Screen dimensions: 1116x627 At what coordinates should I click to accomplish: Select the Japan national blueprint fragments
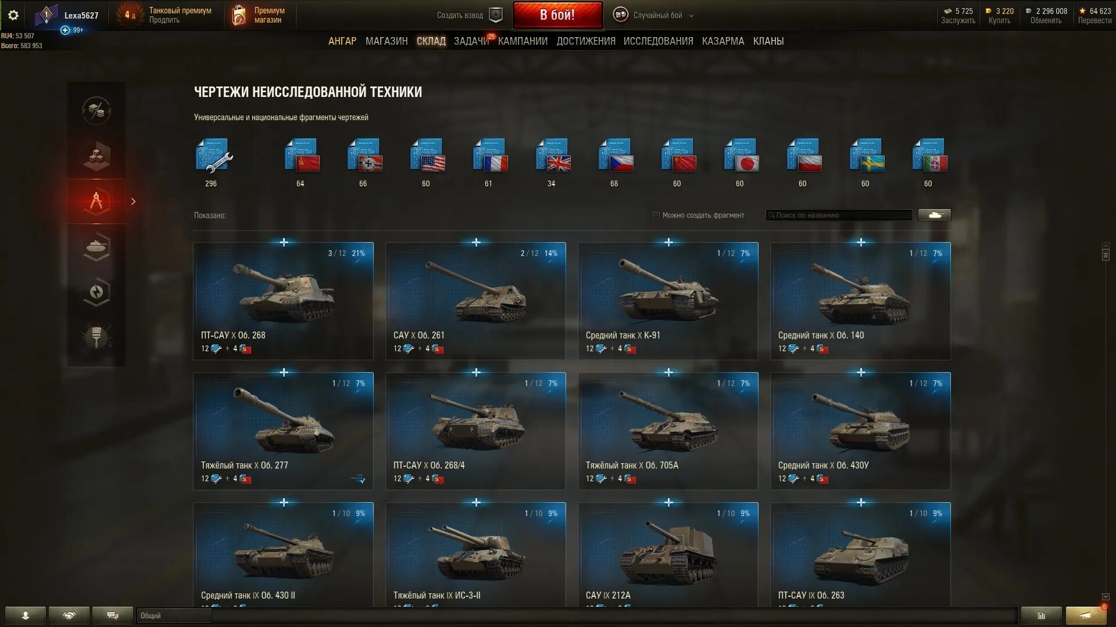coord(741,155)
